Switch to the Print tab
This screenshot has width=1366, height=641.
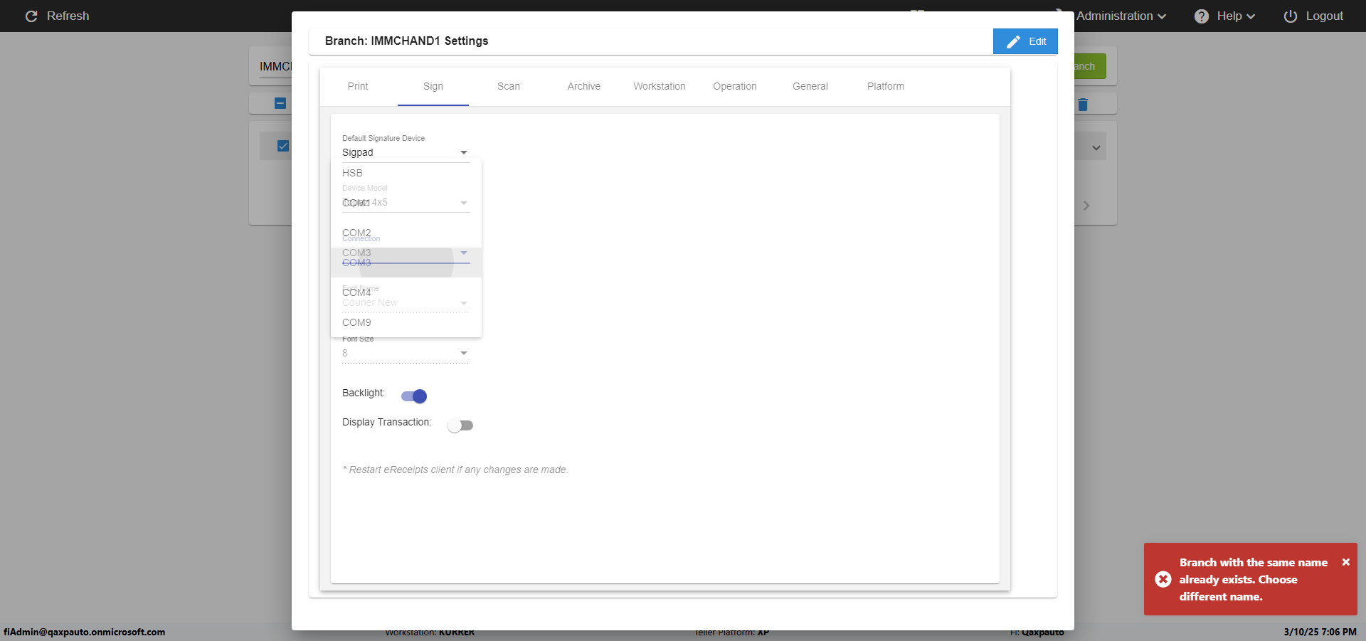coord(358,86)
